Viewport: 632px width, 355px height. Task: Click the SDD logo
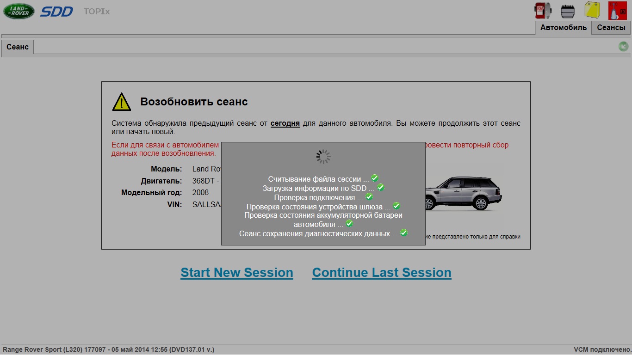point(56,12)
